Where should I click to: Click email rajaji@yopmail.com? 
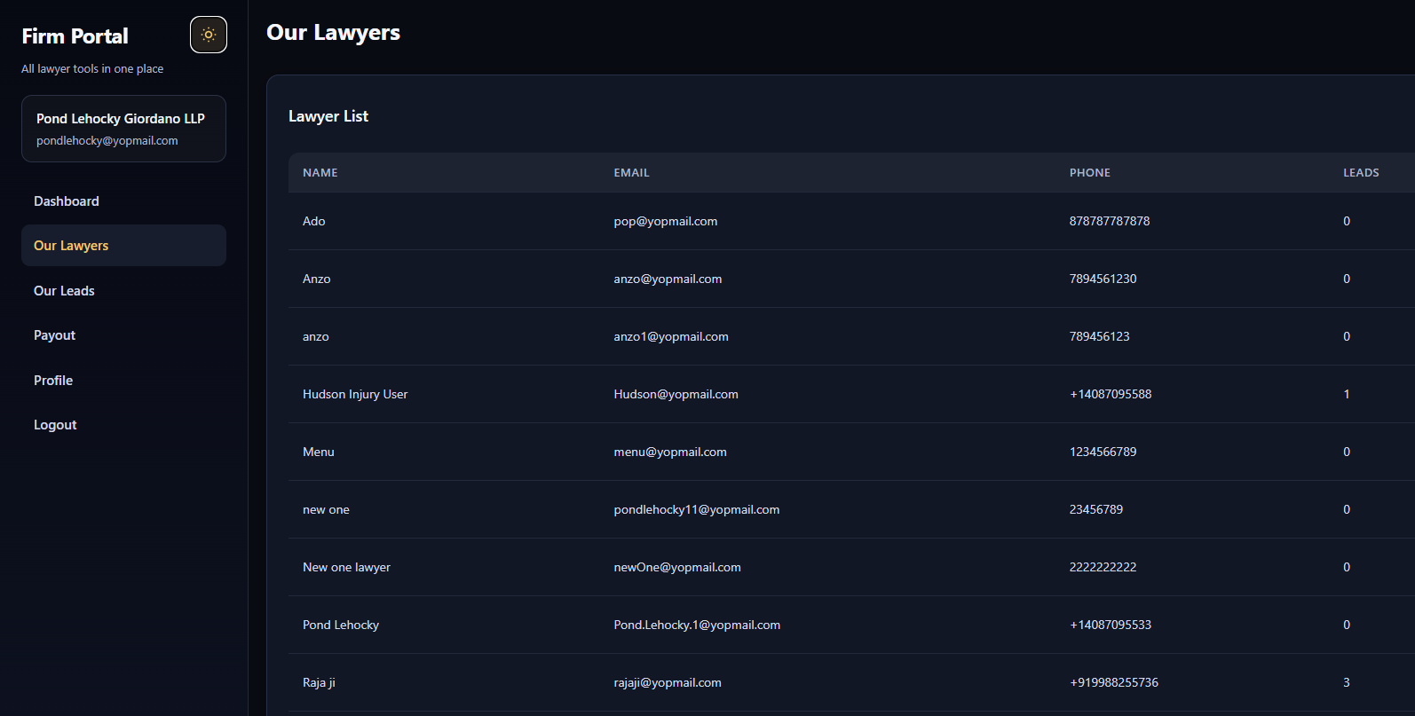(668, 683)
